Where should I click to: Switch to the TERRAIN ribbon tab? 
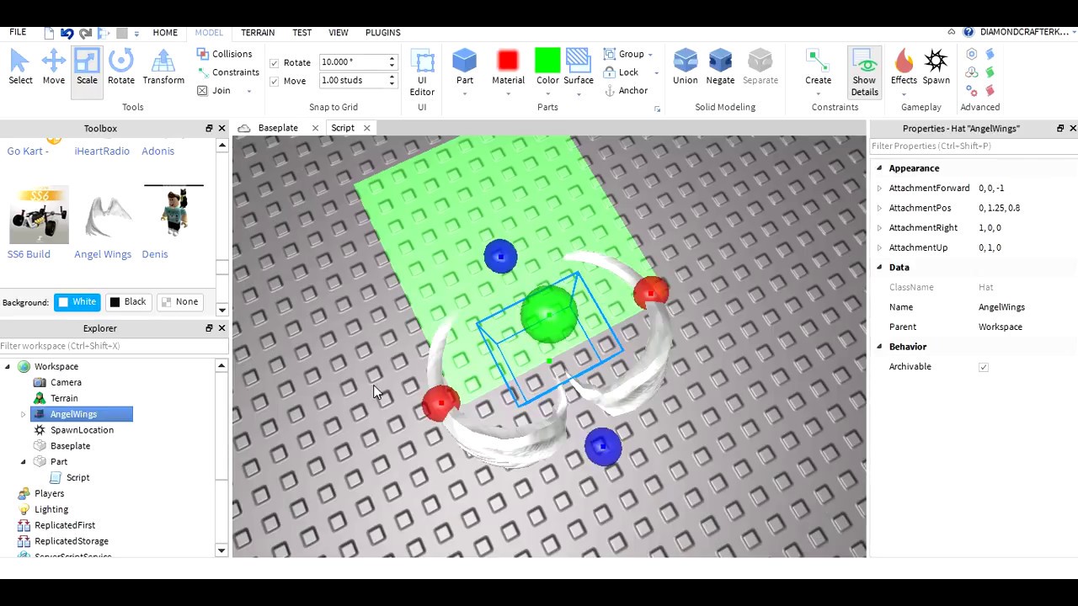[258, 32]
